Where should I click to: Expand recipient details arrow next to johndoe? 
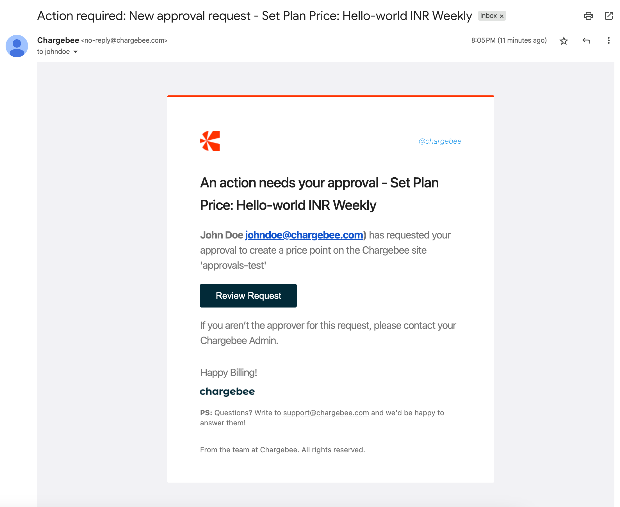point(76,52)
